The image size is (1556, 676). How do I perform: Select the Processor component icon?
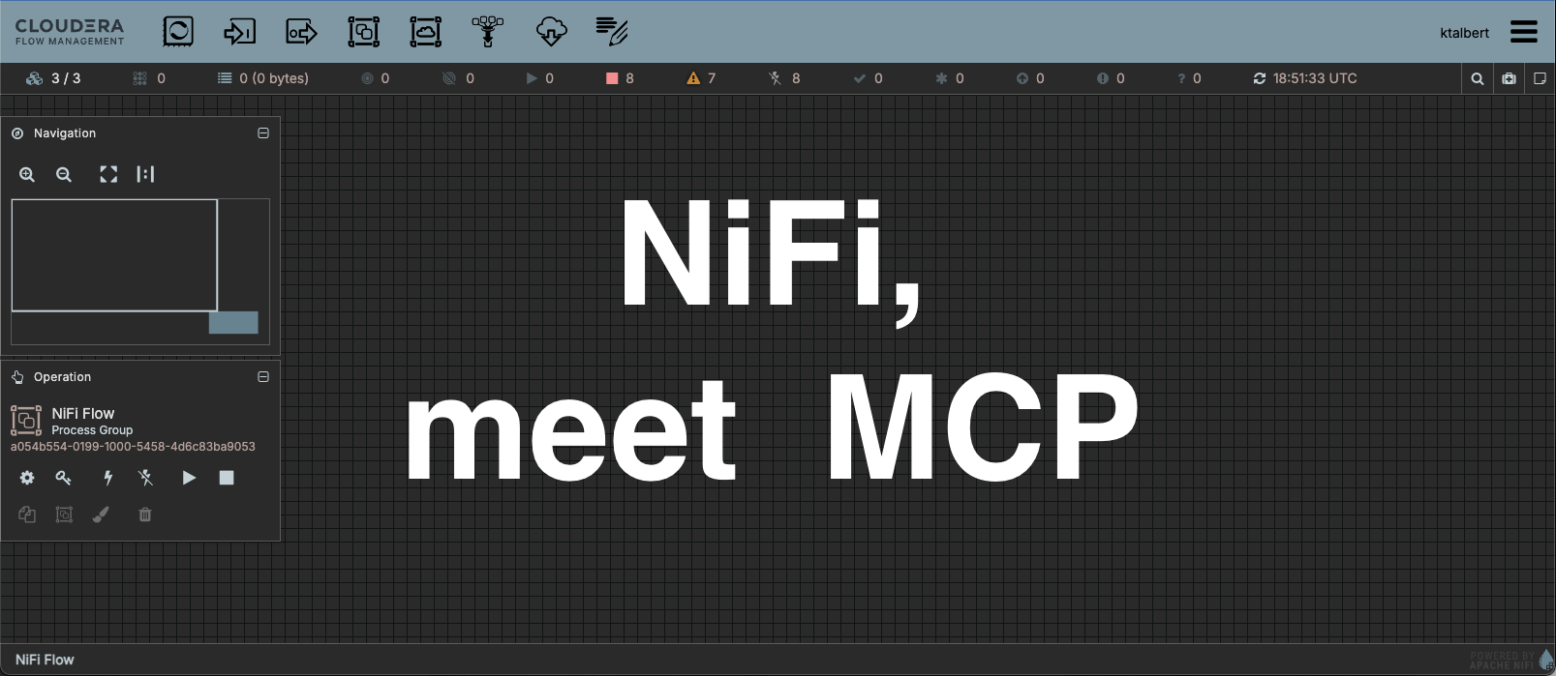click(178, 31)
